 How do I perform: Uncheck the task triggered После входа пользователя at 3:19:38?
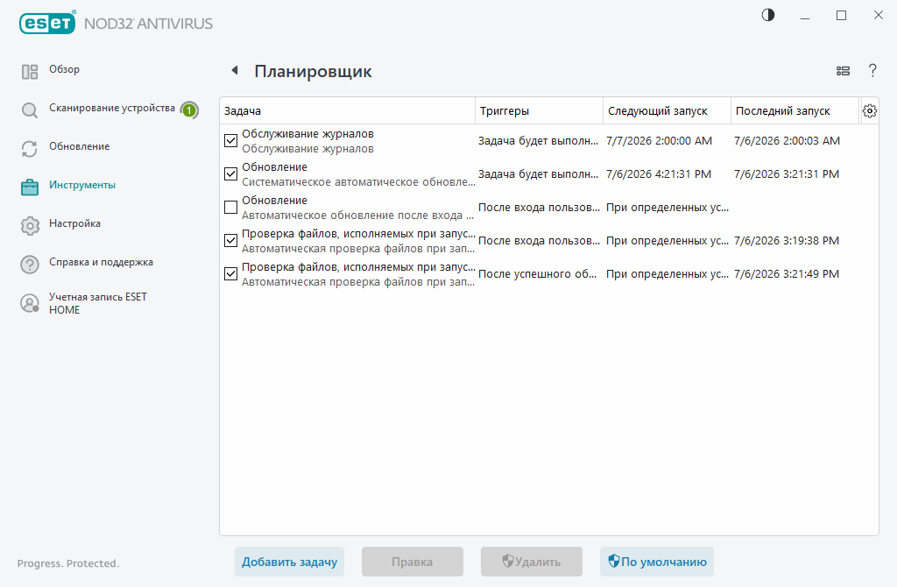(x=230, y=240)
